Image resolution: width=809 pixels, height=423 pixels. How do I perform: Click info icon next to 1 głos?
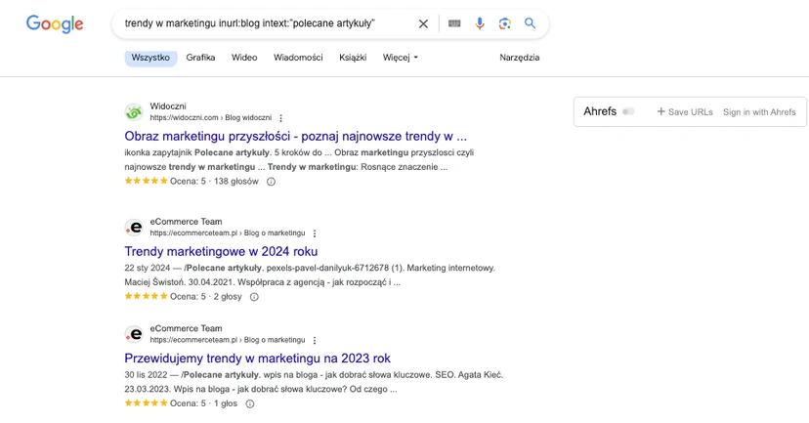[250, 403]
